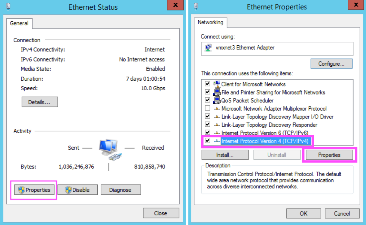Open connection Details button
Image resolution: width=366 pixels, height=225 pixels.
(39, 102)
